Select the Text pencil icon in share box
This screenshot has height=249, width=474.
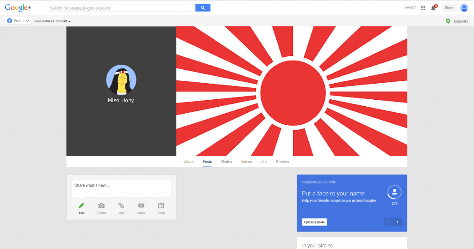click(81, 206)
